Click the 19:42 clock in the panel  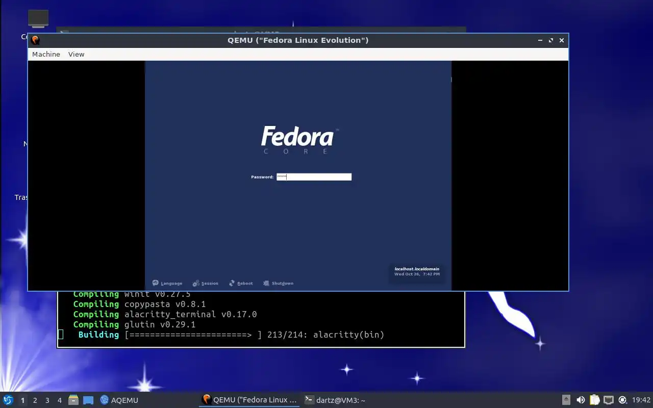pyautogui.click(x=641, y=400)
